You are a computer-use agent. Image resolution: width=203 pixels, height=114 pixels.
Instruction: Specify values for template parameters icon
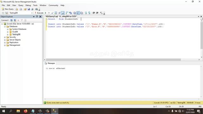coord(101,13)
